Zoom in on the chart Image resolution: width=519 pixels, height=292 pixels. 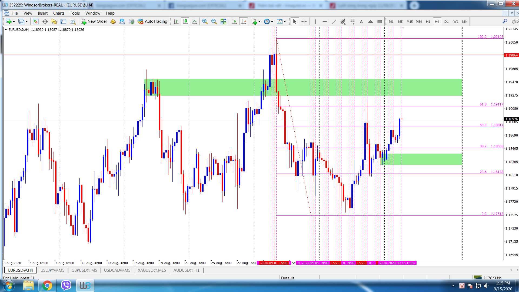(x=205, y=21)
